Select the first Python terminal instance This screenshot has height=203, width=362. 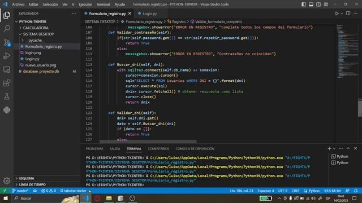pyautogui.click(x=340, y=157)
